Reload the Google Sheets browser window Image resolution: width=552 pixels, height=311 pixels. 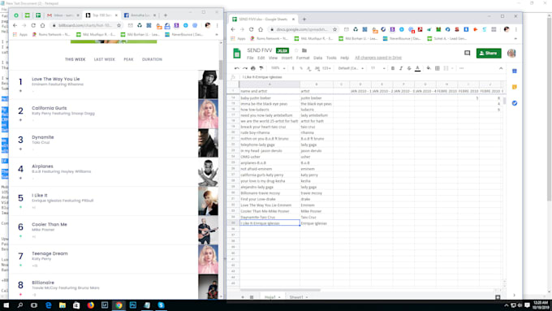click(x=251, y=29)
